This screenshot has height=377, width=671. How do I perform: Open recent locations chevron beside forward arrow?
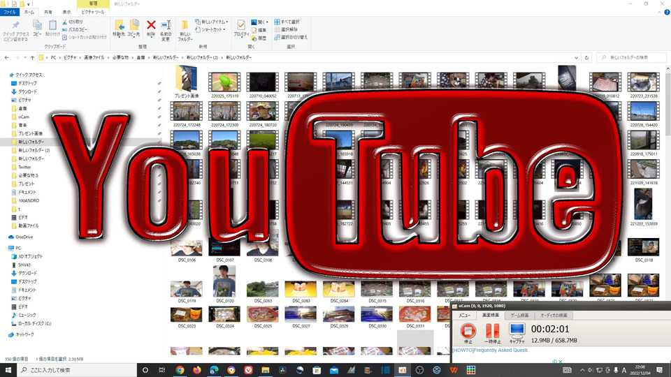(25, 57)
